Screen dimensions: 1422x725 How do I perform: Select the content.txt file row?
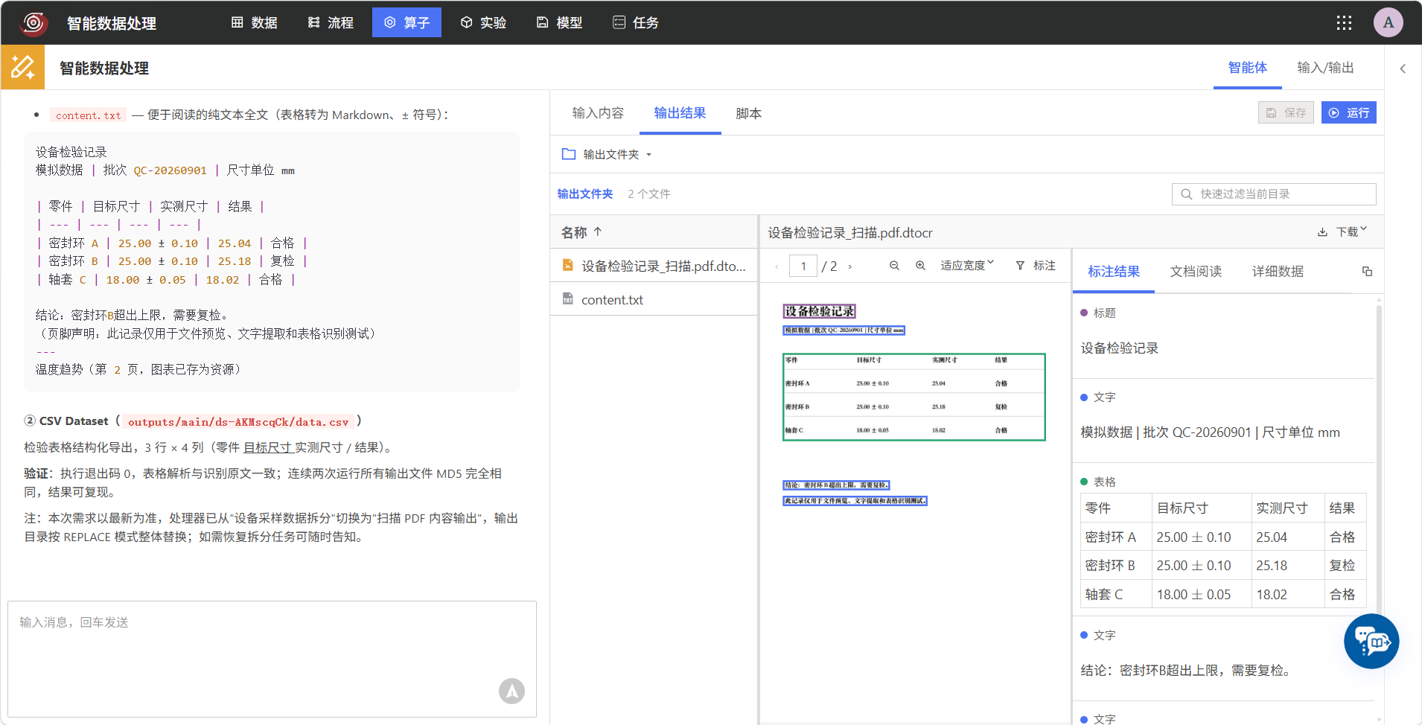tap(654, 299)
